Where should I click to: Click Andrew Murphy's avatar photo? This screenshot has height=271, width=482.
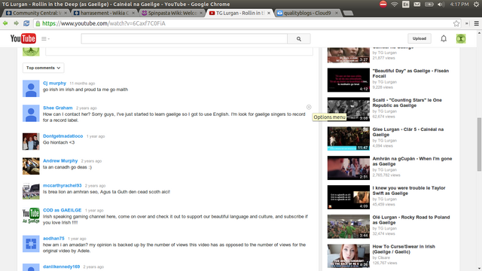click(31, 166)
